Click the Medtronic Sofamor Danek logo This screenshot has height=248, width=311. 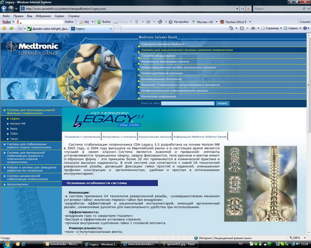[x=32, y=48]
